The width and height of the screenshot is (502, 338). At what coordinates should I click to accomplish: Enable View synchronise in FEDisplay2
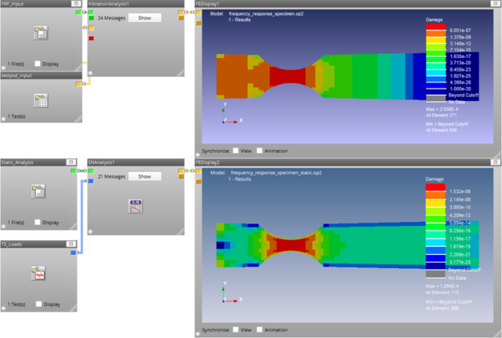point(235,329)
